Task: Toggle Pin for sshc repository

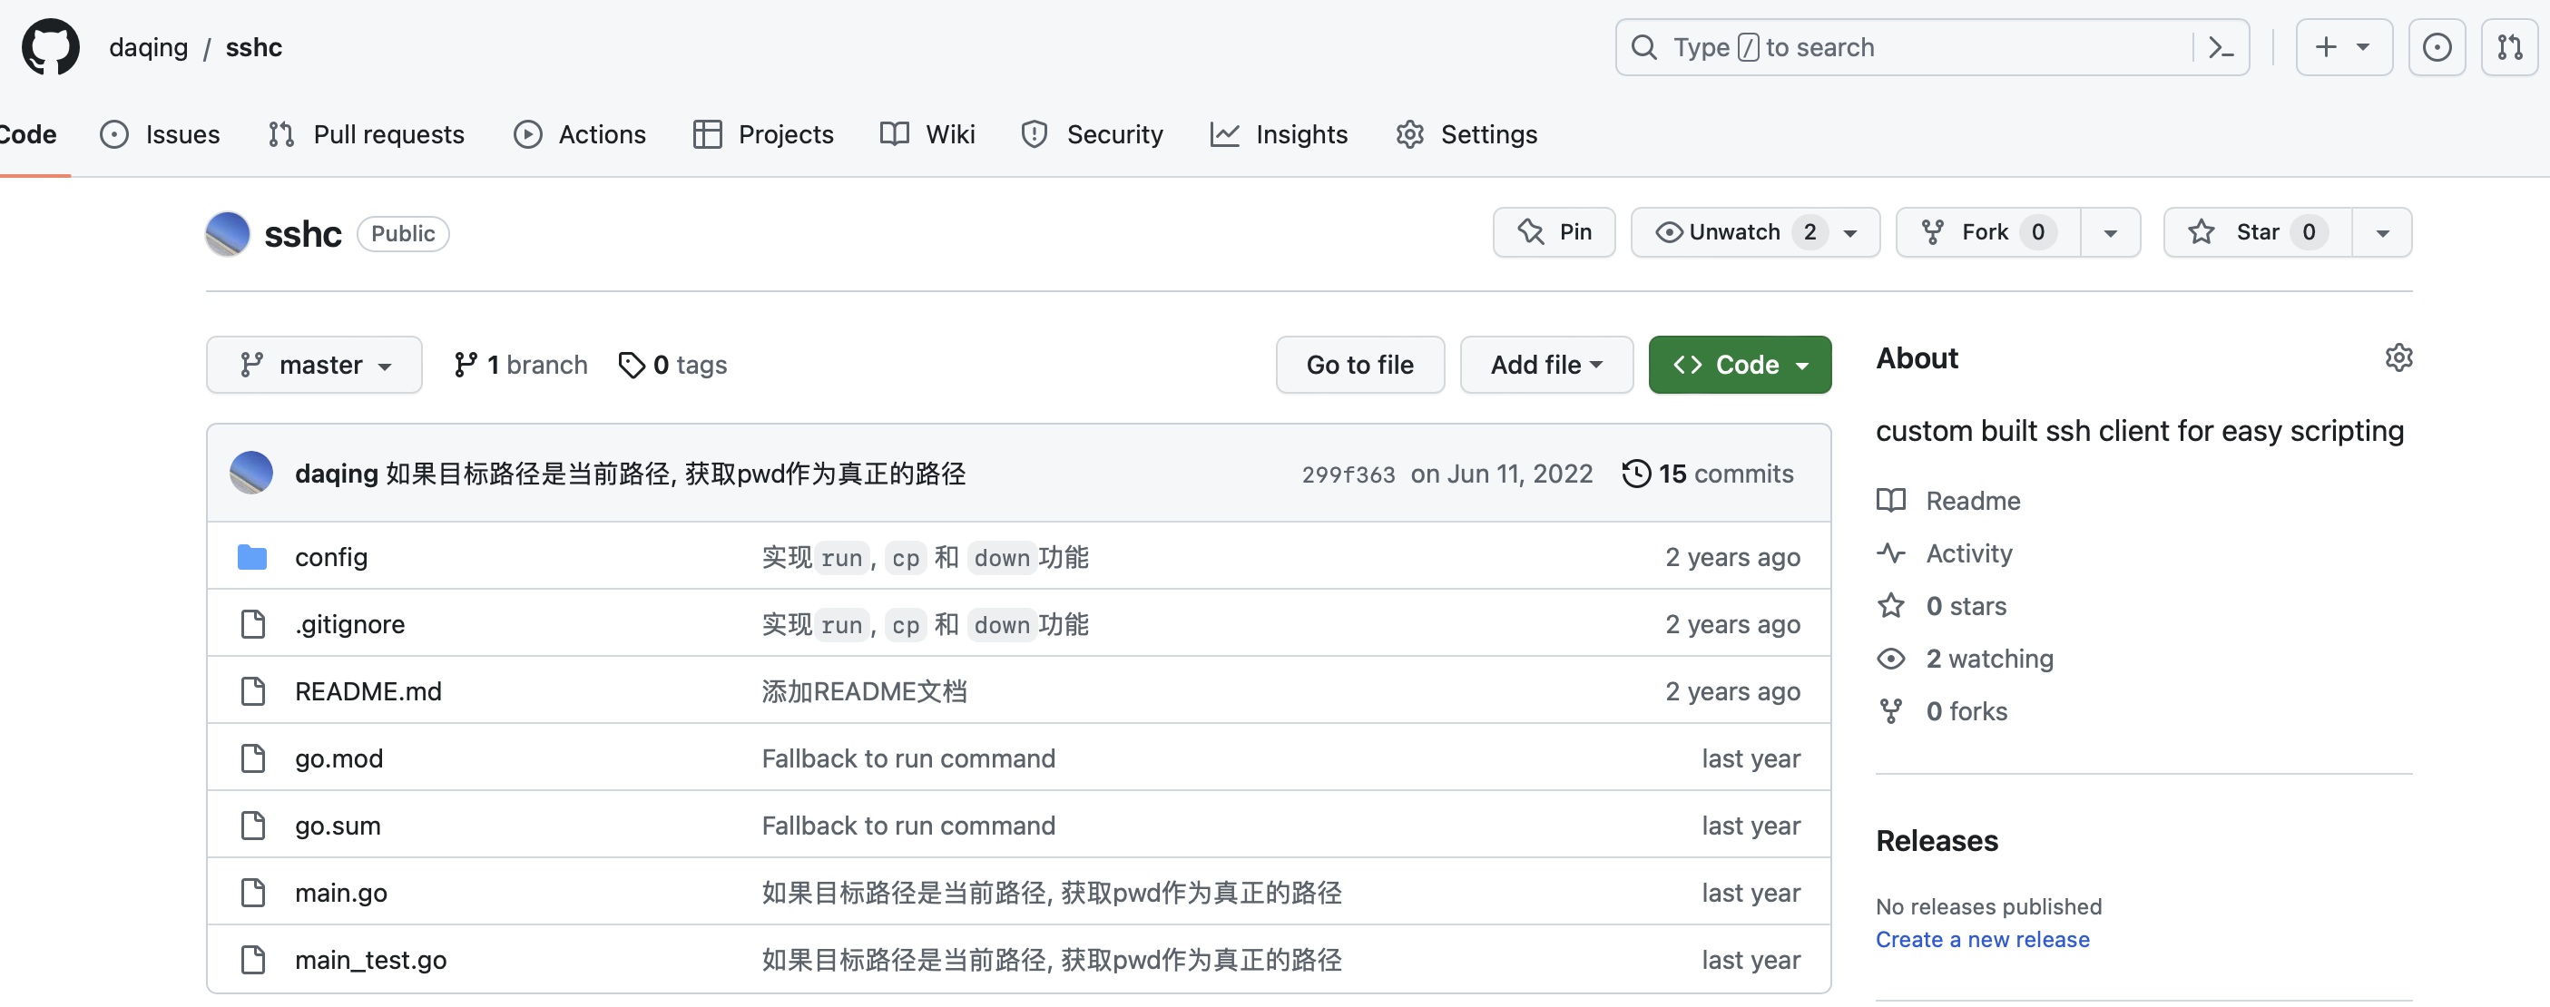Action: click(1553, 231)
